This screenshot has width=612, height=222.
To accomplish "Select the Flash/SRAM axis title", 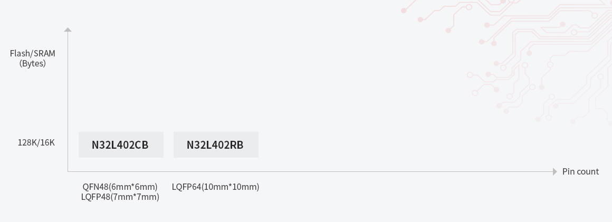I will [33, 53].
